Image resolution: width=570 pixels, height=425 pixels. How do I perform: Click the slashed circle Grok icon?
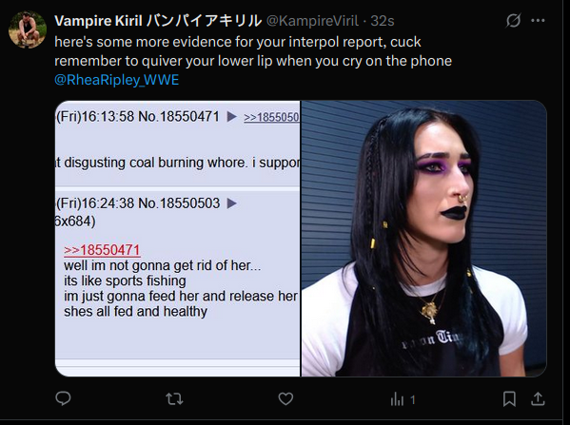coord(513,21)
